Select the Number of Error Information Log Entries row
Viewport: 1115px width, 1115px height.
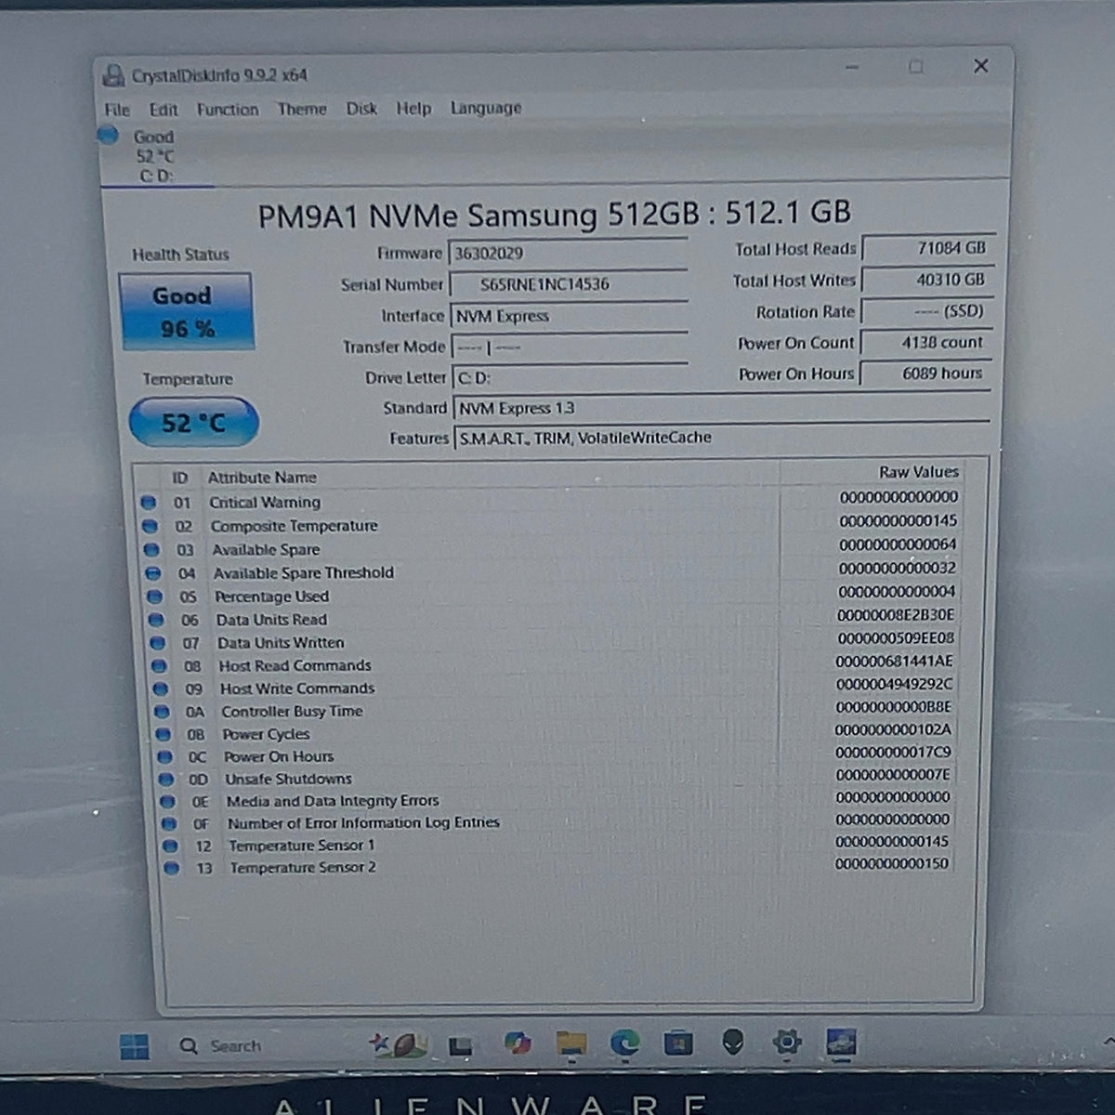coord(557,822)
